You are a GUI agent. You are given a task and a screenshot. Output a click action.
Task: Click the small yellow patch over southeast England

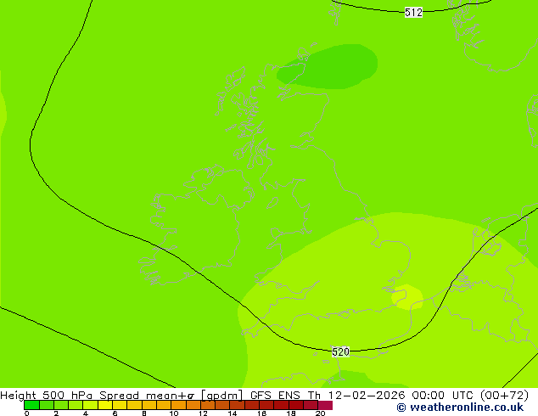407,296
